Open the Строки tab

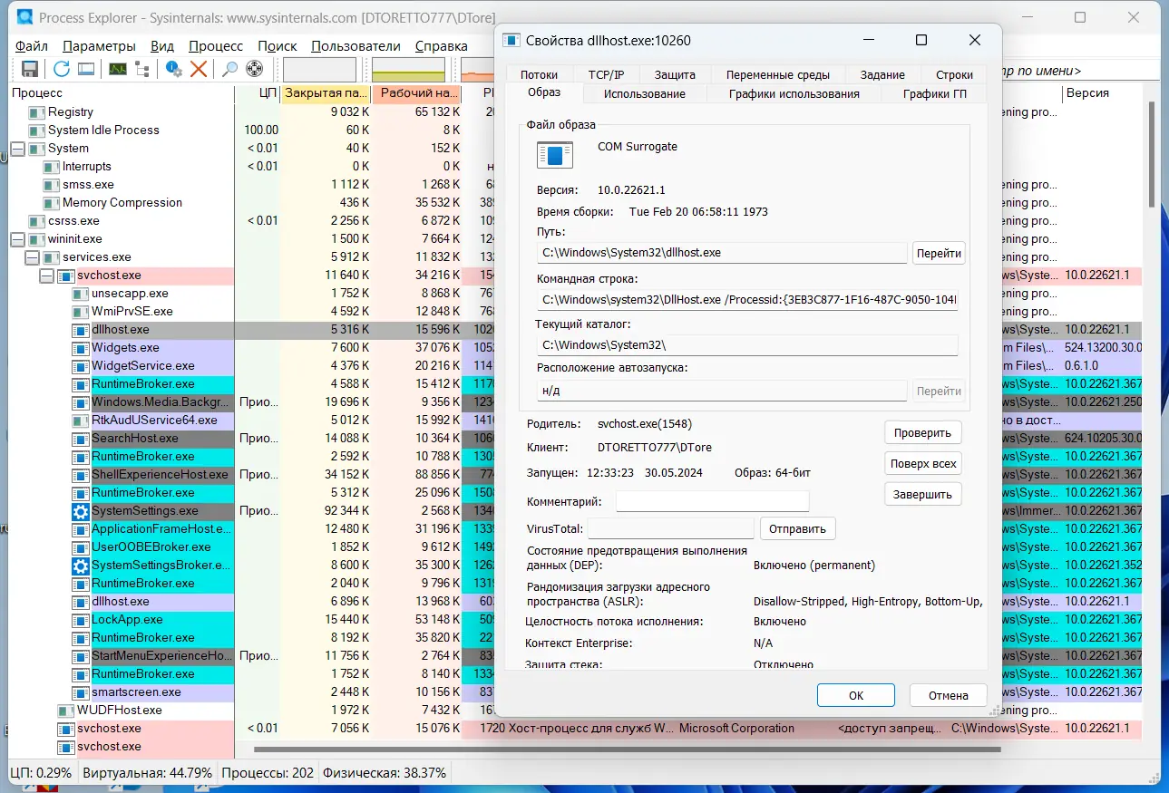(954, 74)
